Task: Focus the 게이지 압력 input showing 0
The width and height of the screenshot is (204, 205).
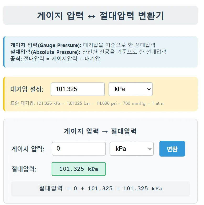Action: (79, 149)
